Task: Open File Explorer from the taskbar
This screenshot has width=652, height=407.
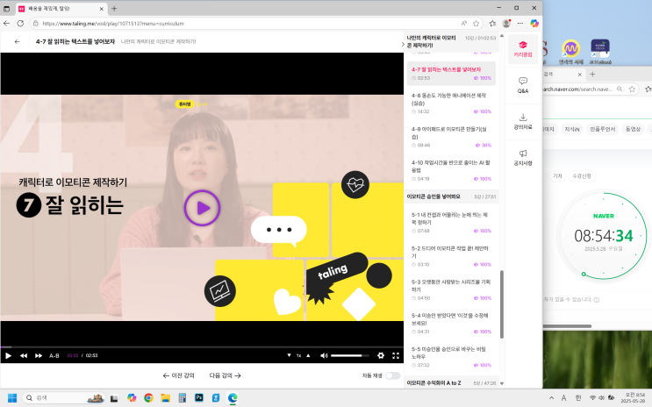Action: coord(165,398)
